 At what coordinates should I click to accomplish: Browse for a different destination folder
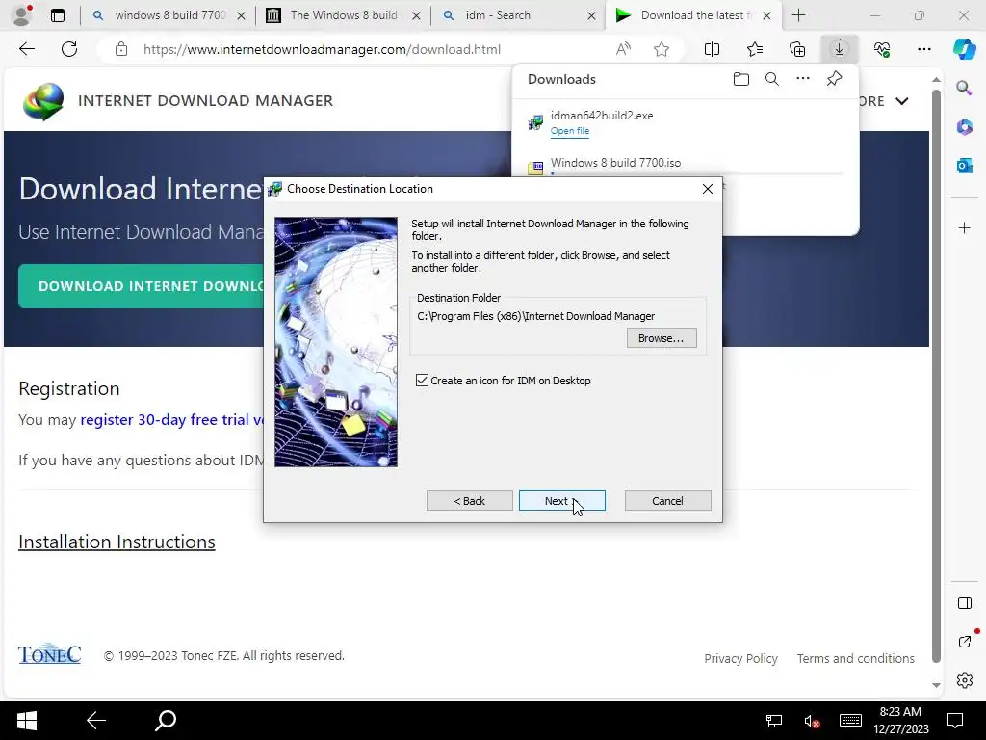click(x=661, y=338)
